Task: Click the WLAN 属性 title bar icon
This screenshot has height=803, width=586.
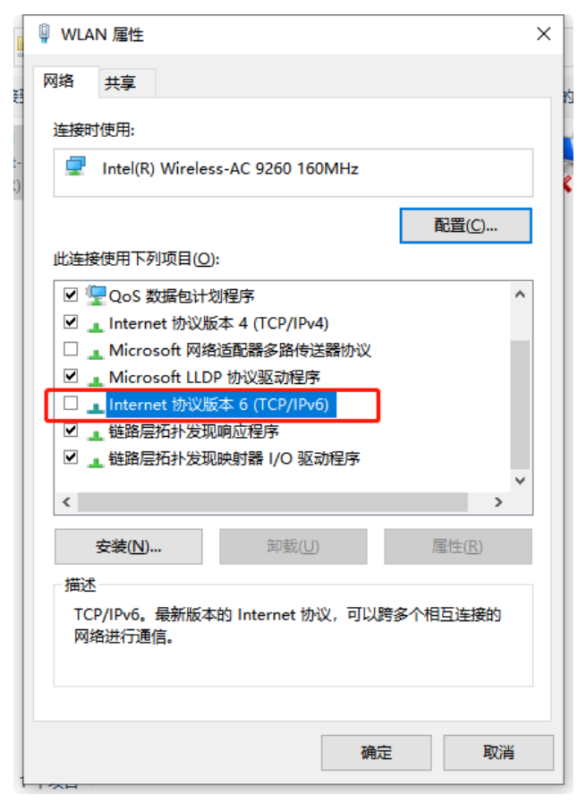Action: point(45,33)
